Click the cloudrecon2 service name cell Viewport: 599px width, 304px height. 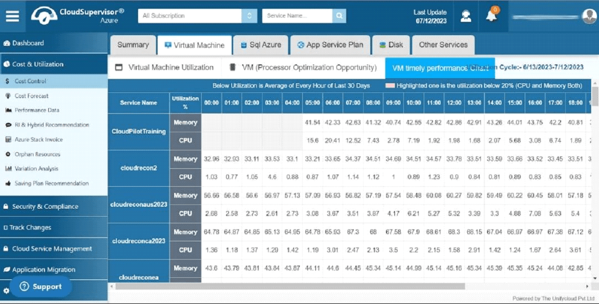139,168
